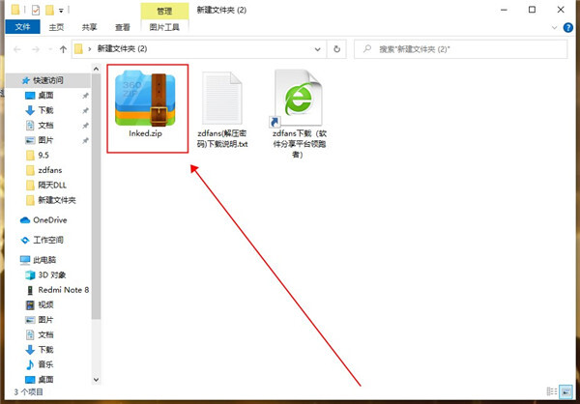Open the 文件 menu
This screenshot has width=580, height=404.
coord(22,27)
